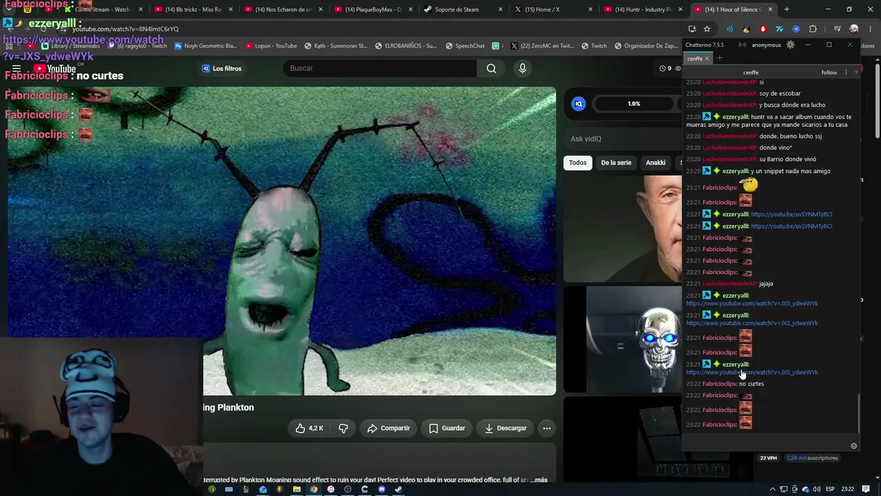Screen dimensions: 881x496
Task: Open the vidIQ icon beside the score
Action: coord(578,104)
